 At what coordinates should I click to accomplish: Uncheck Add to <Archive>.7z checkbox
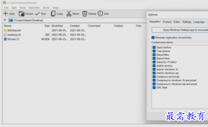(x=154, y=70)
